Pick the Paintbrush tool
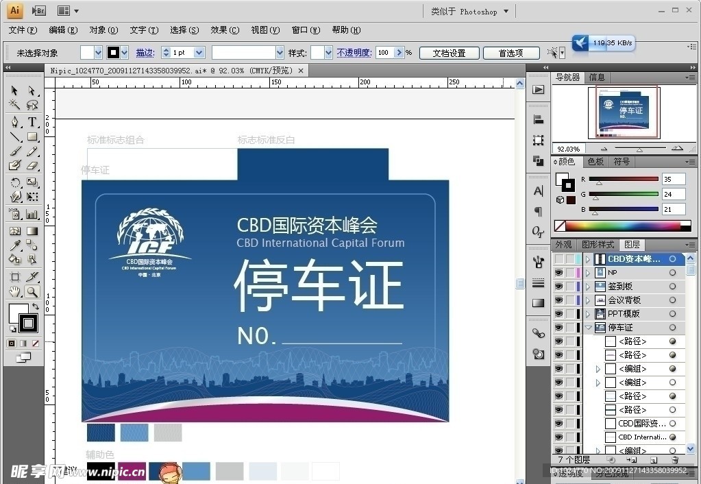This screenshot has width=701, height=484. point(15,152)
